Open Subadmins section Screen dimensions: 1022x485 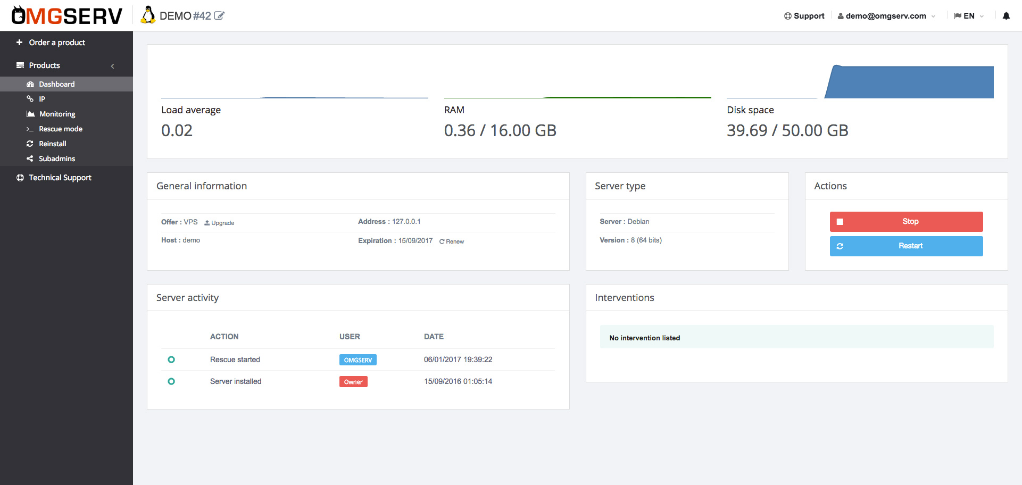pos(67,158)
